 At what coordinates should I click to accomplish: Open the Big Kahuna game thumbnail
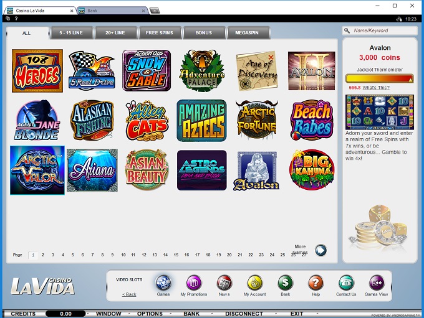pos(312,169)
